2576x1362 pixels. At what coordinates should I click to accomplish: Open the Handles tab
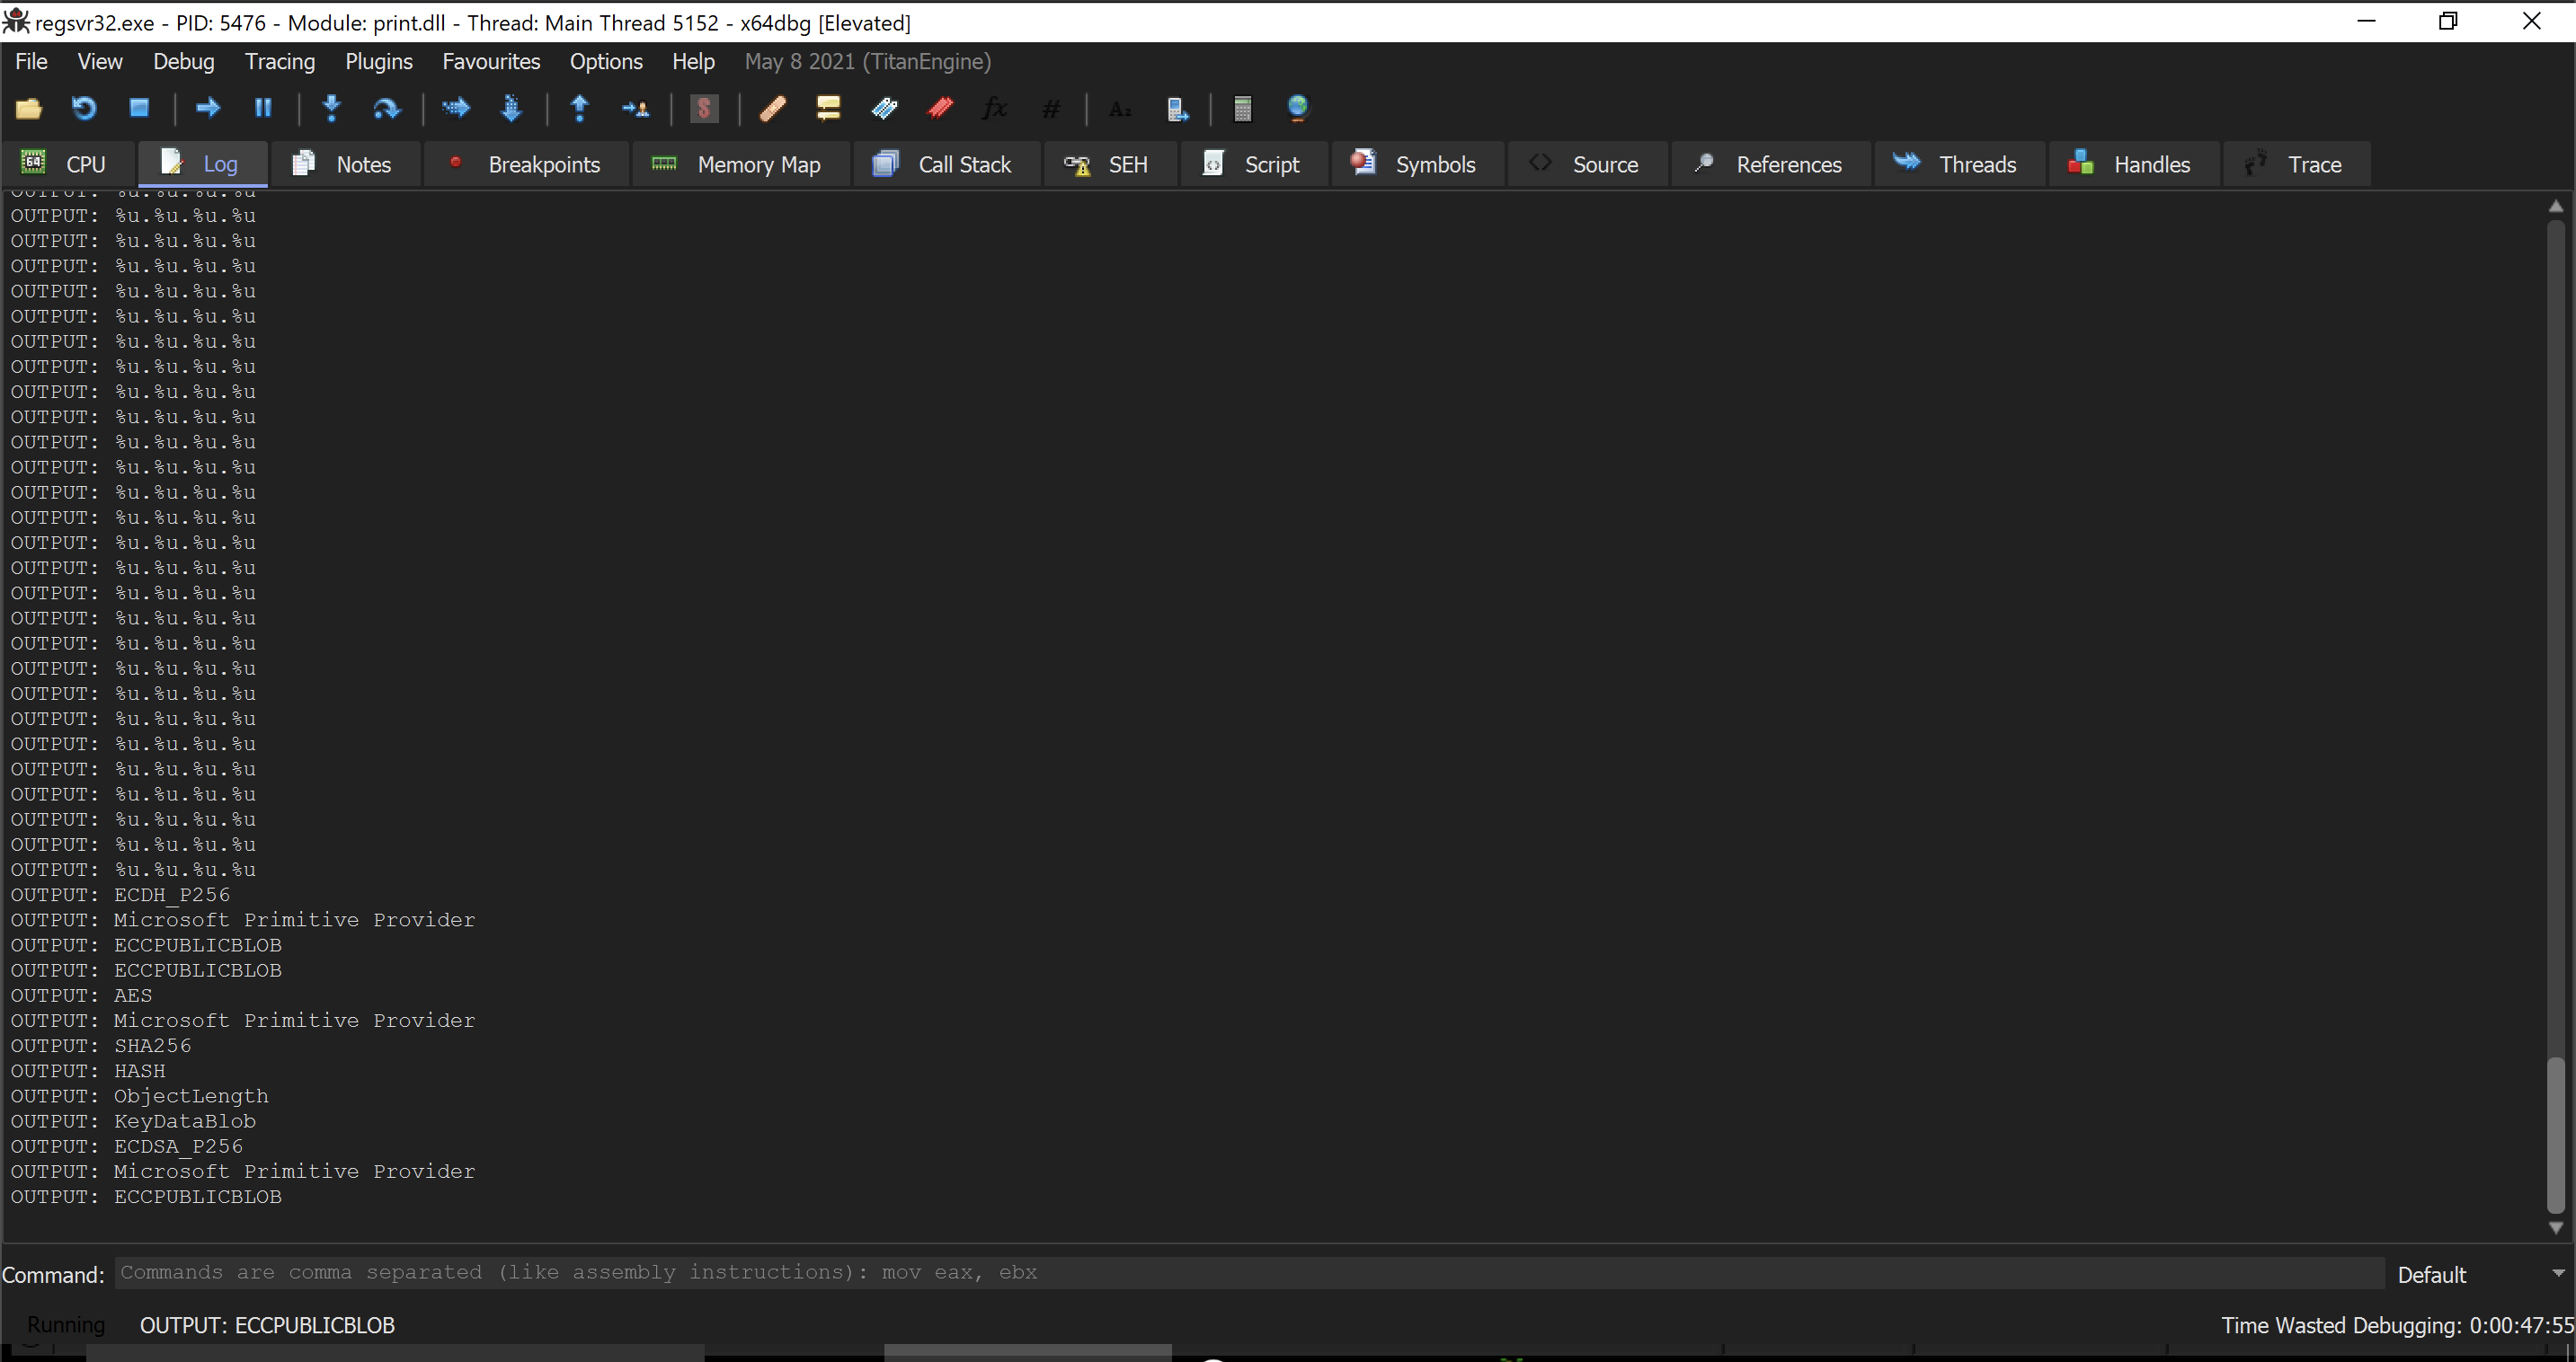[x=2134, y=165]
